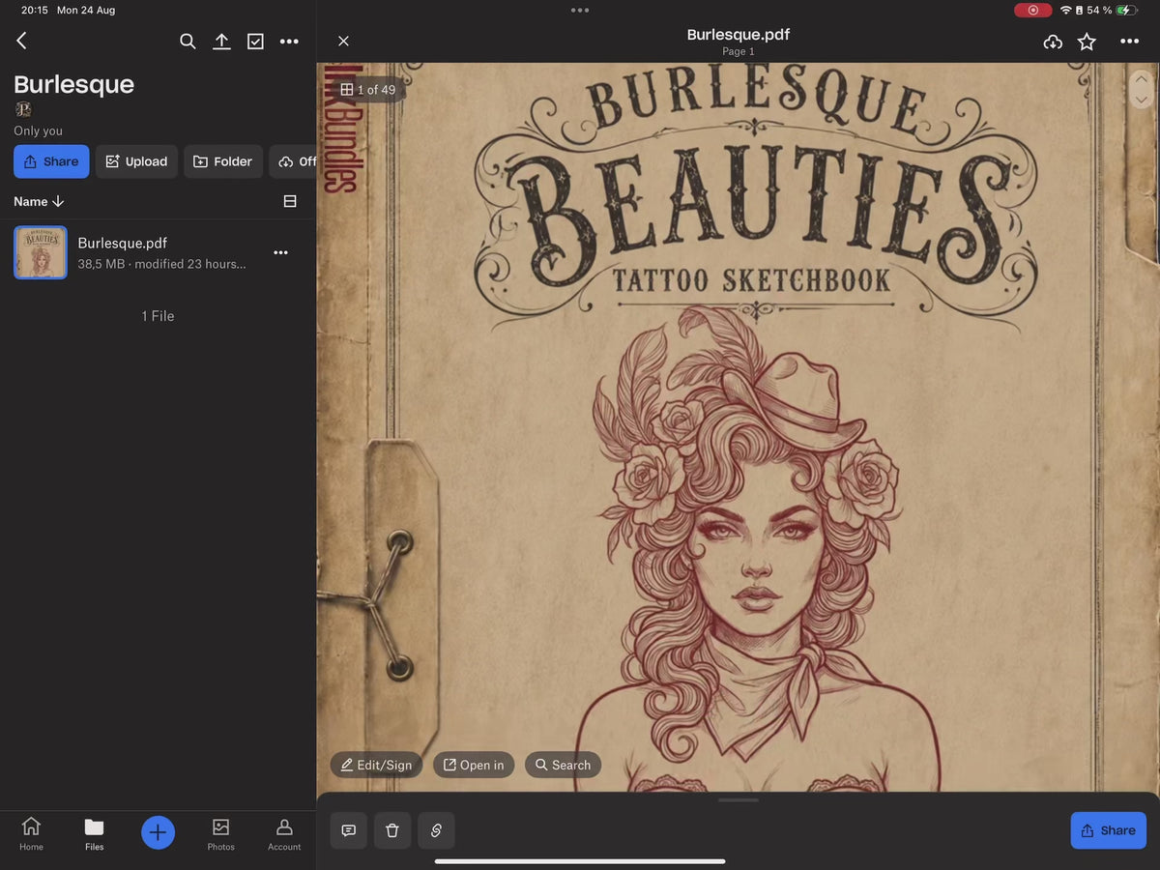Copy link using the chain icon
1160x870 pixels.
(436, 830)
